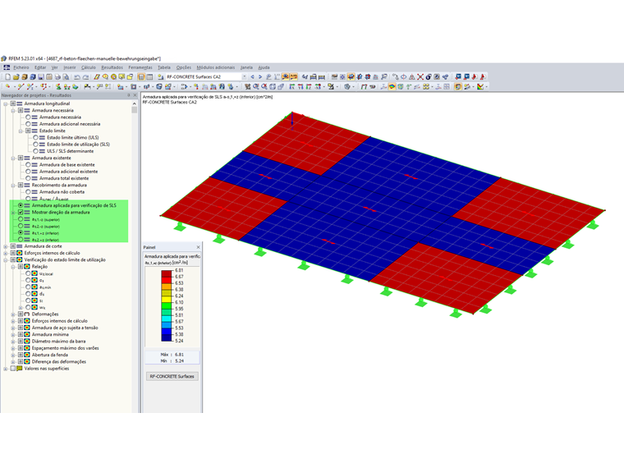Viewport: 624px width, 468px height.
Task: Select Estado limite último (ULS) radio
Action: pyautogui.click(x=36, y=137)
